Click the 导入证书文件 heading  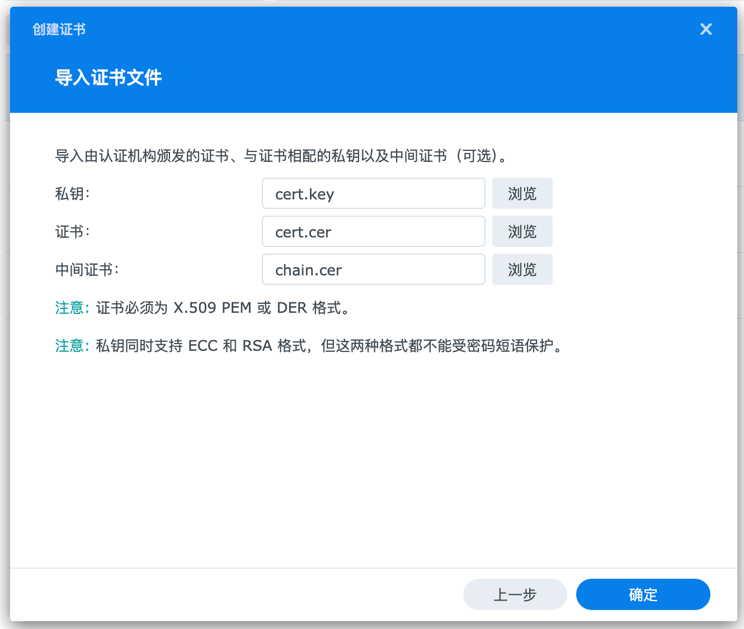click(x=109, y=78)
